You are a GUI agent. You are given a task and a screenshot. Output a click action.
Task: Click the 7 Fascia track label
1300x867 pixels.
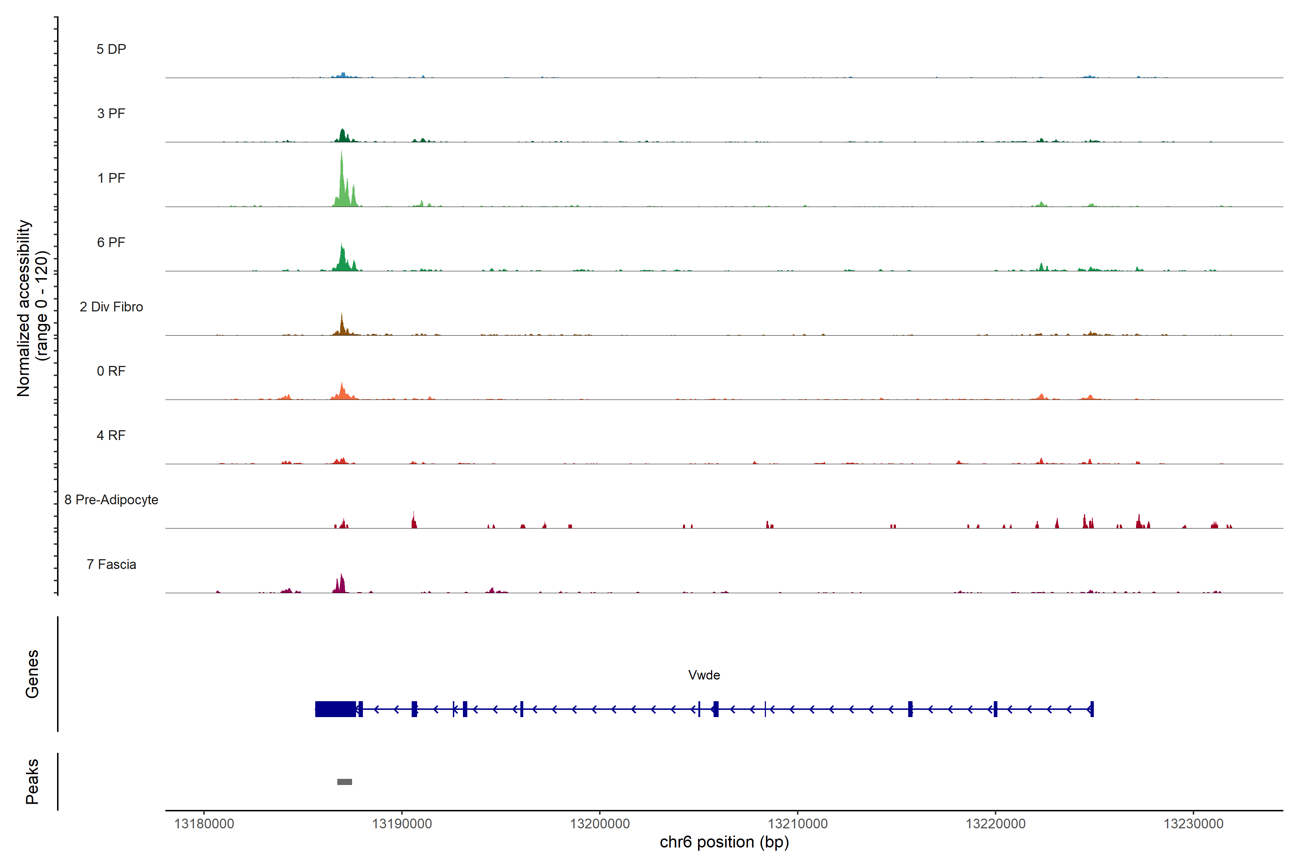point(111,565)
